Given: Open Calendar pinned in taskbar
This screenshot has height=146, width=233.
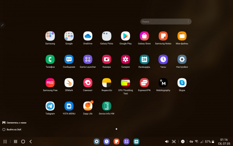Looking at the screenshot, I should tap(136, 142).
